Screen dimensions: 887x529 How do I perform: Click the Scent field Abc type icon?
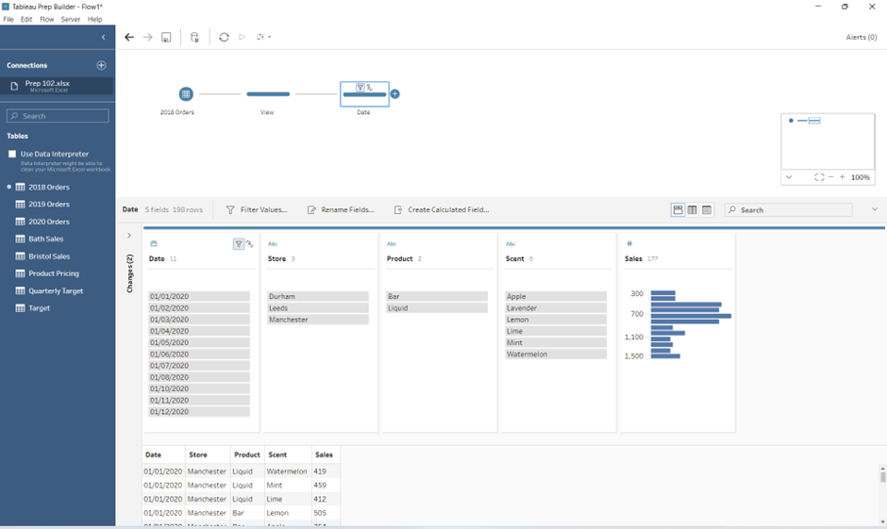510,243
